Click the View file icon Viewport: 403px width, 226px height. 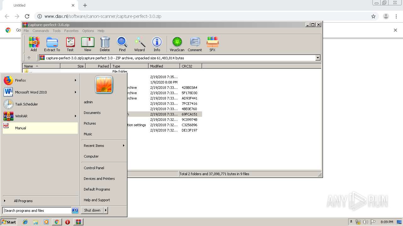pos(88,44)
